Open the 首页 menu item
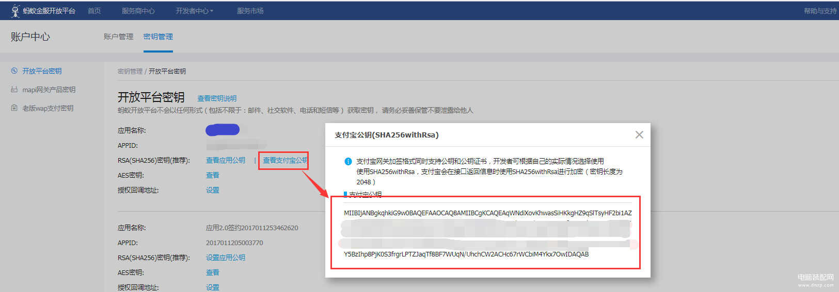 point(94,11)
